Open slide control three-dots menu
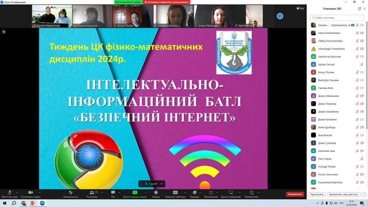The width and height of the screenshot is (368, 207). click(162, 184)
